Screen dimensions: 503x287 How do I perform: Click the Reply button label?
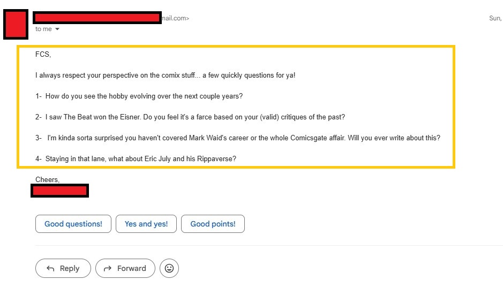70,268
